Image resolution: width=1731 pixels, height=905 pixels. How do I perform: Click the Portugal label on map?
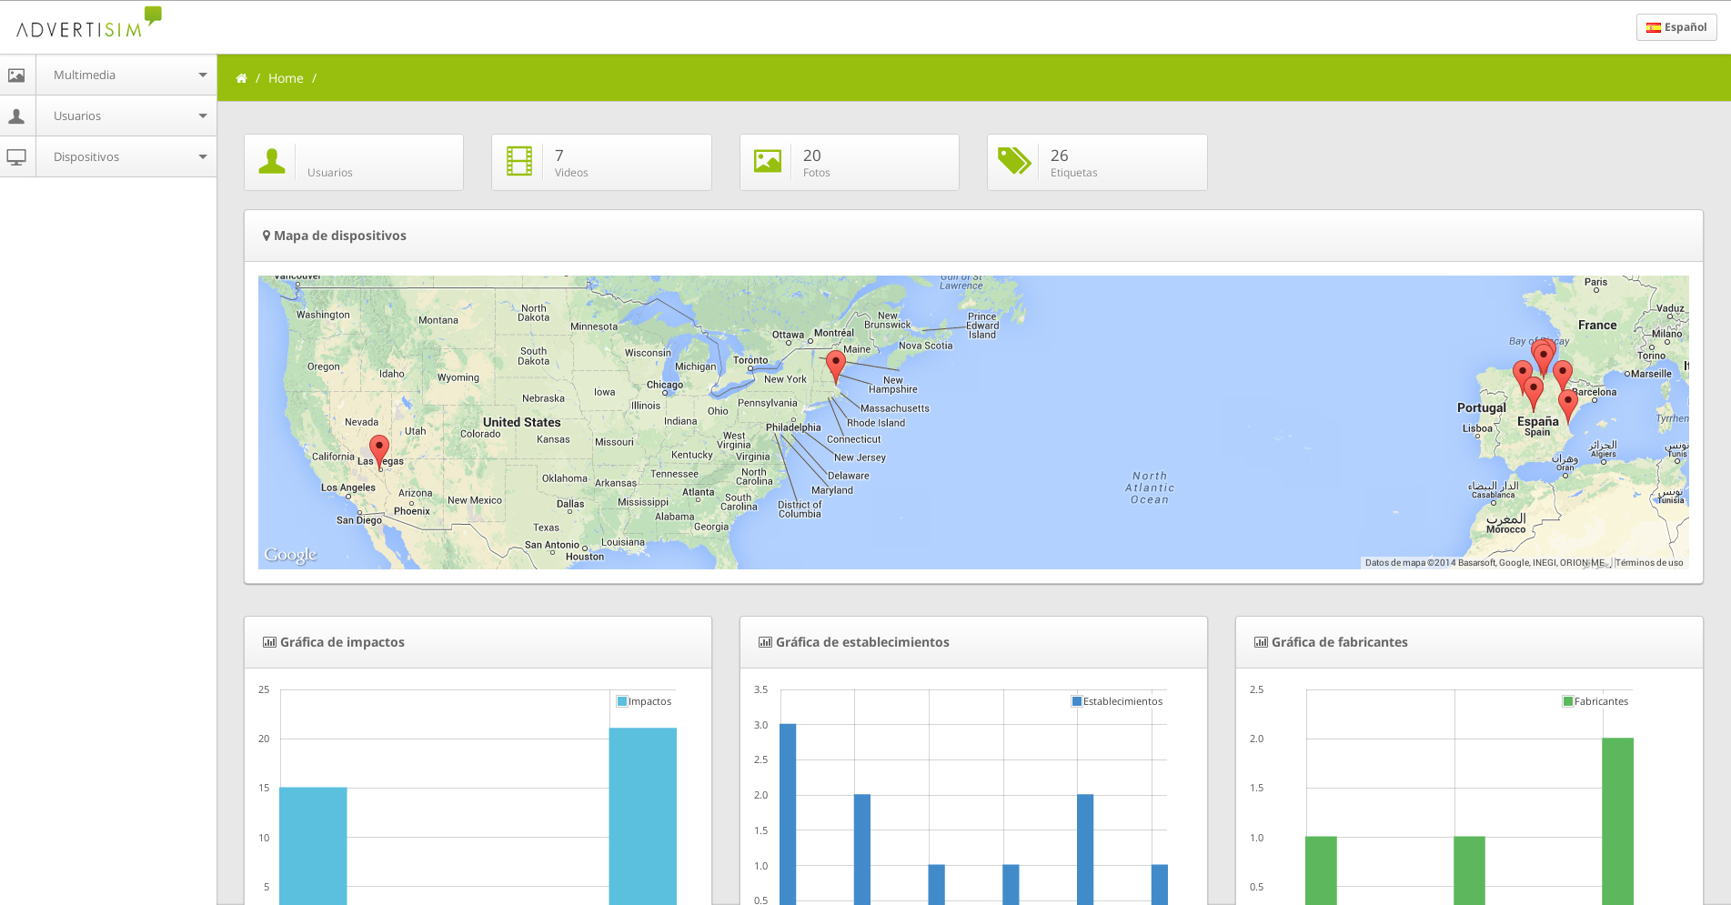click(x=1482, y=407)
